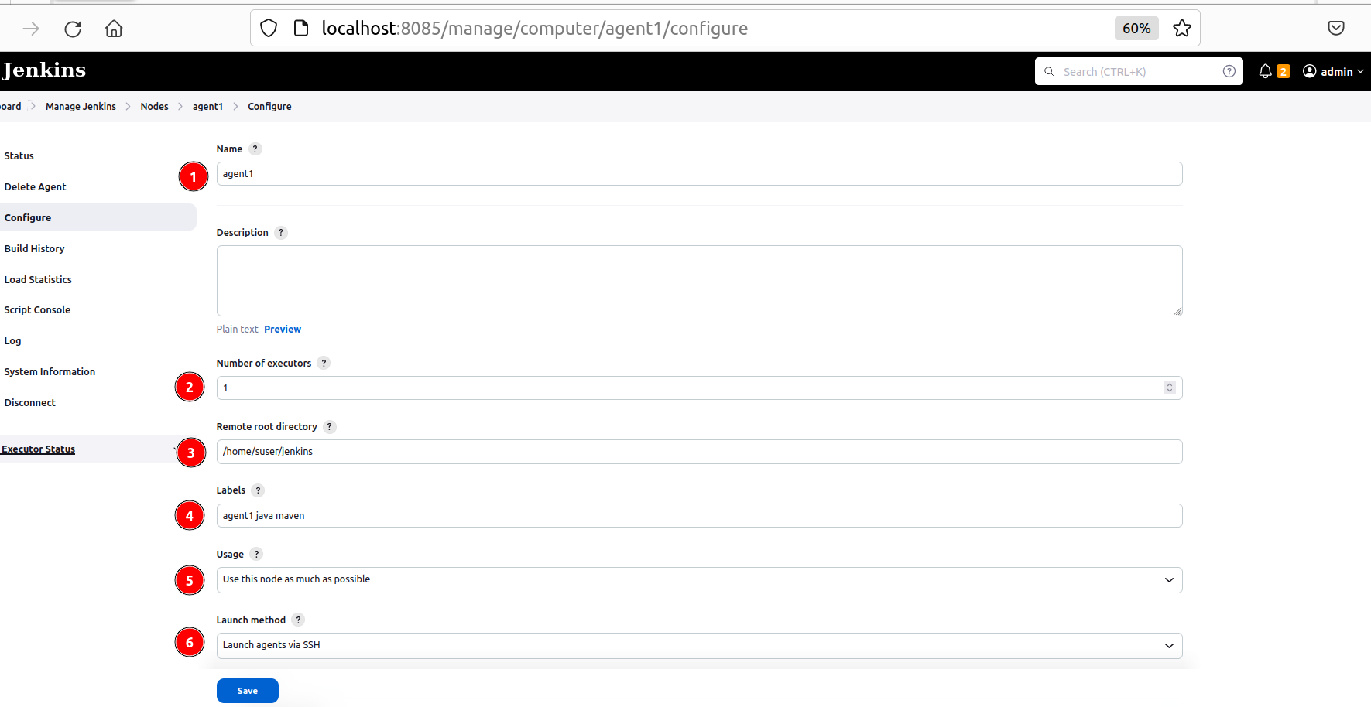Open the notifications bell icon
Image resolution: width=1371 pixels, height=707 pixels.
1265,71
